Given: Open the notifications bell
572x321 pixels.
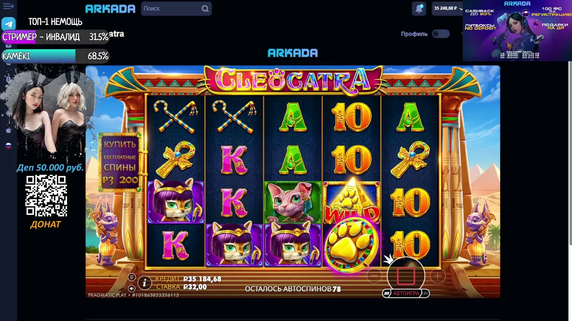Looking at the screenshot, I should pos(419,8).
